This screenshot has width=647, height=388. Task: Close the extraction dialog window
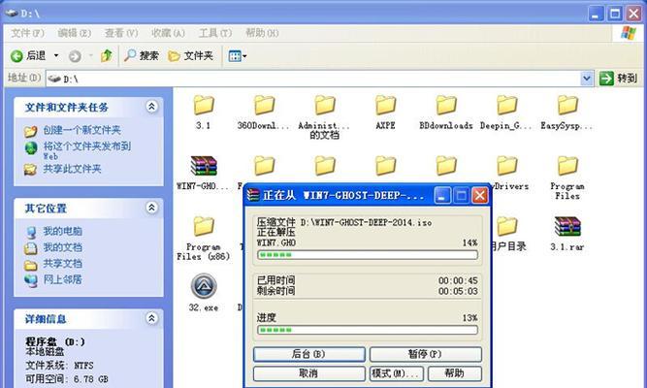click(480, 195)
